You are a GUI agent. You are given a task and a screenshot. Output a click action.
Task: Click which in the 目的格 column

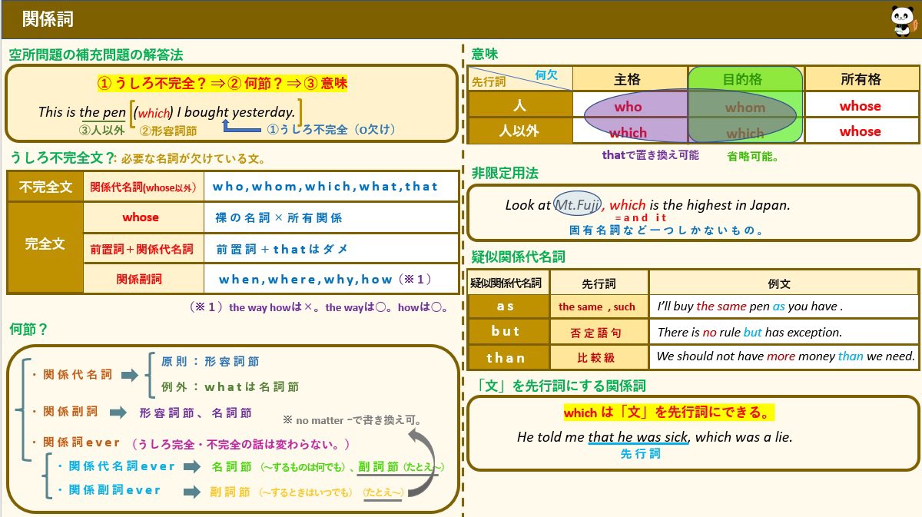tap(745, 132)
